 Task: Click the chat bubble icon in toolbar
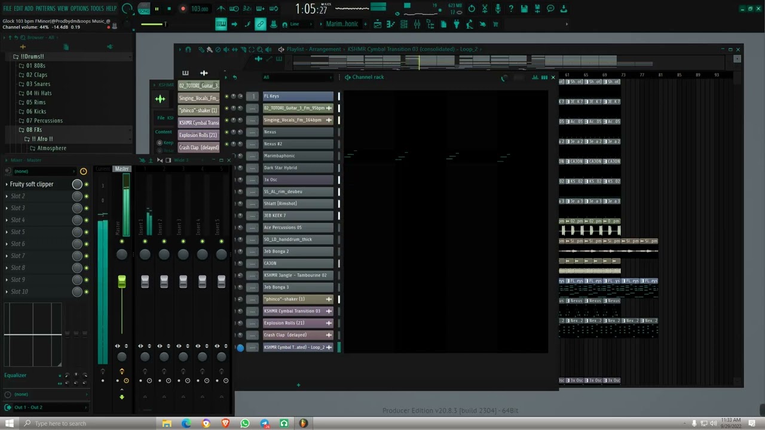pos(550,9)
